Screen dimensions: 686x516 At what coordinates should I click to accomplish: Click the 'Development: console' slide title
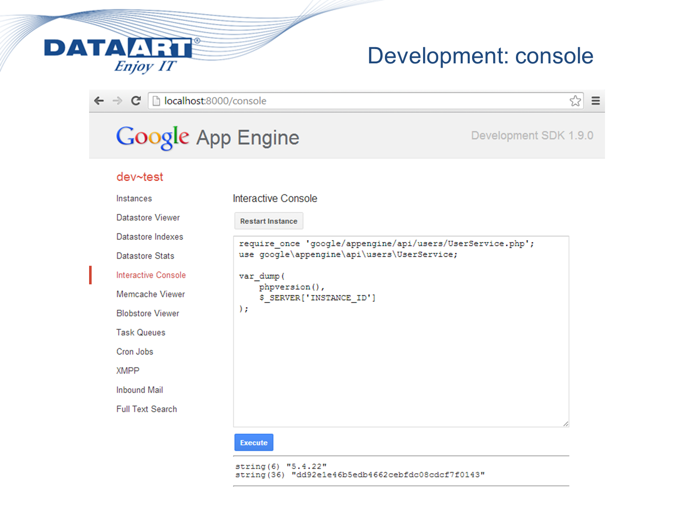point(481,56)
